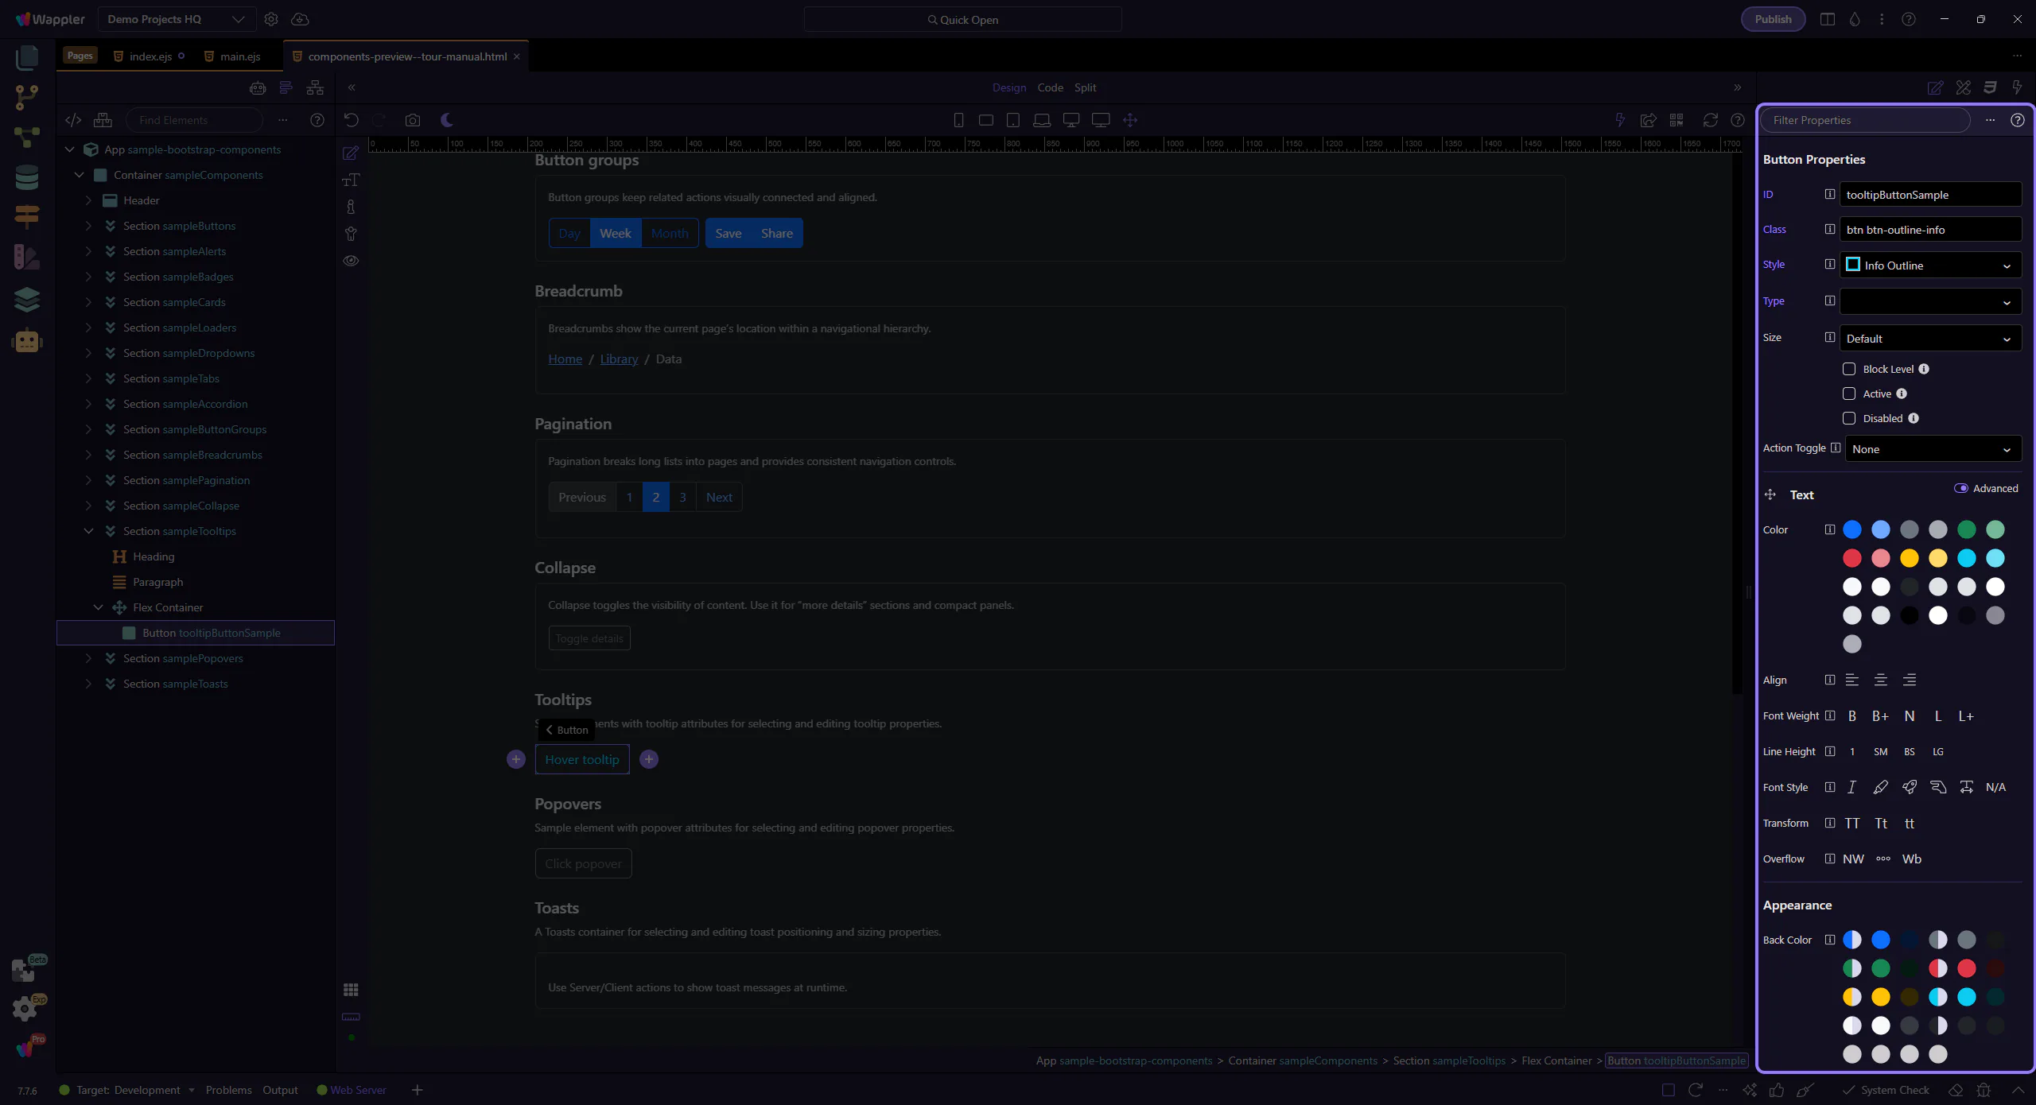Click the Filter Properties input field
This screenshot has width=2036, height=1105.
click(x=1865, y=120)
